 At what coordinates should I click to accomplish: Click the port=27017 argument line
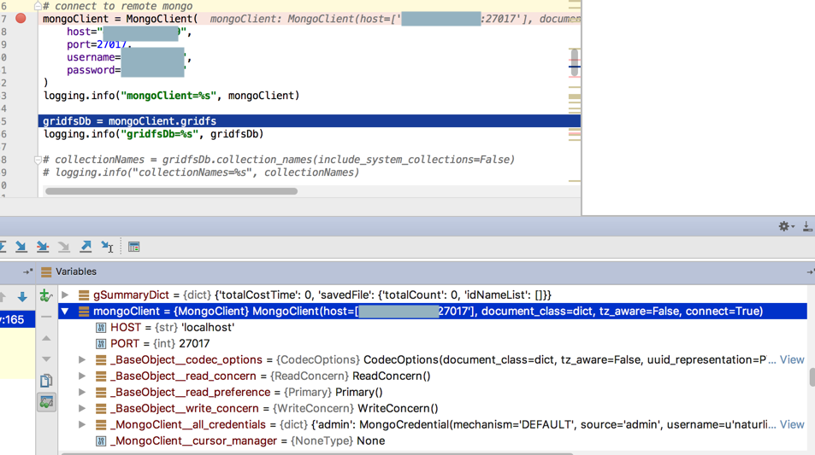click(x=99, y=44)
